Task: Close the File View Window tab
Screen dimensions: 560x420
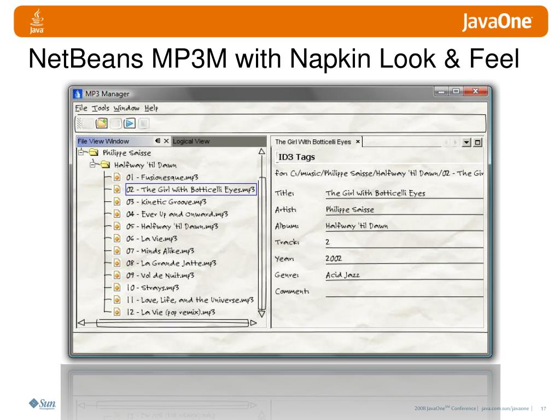Action: point(166,141)
